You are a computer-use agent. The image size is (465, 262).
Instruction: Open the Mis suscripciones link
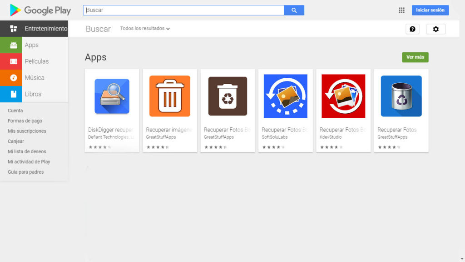pyautogui.click(x=27, y=131)
